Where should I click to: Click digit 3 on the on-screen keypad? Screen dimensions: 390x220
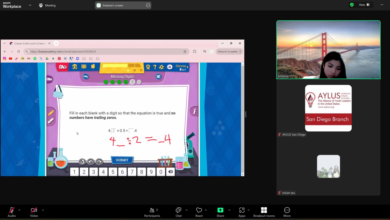94,172
